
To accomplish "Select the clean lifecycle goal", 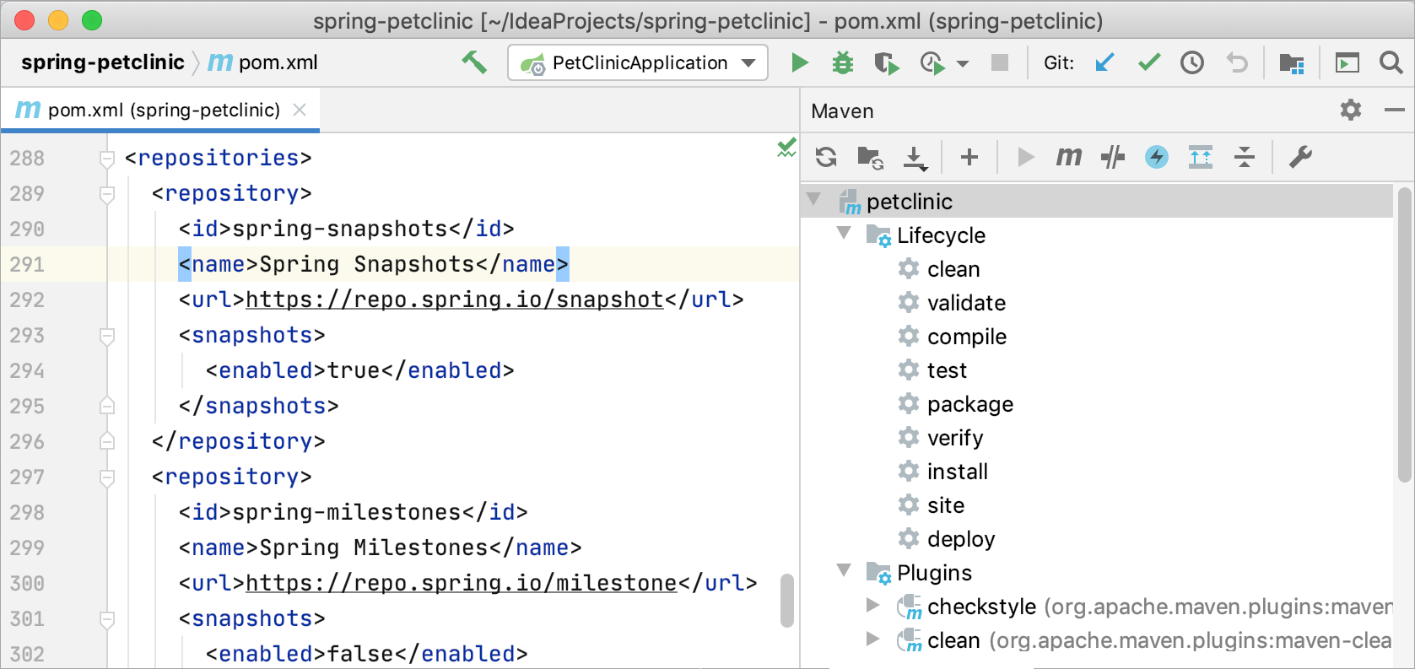I will tap(953, 269).
